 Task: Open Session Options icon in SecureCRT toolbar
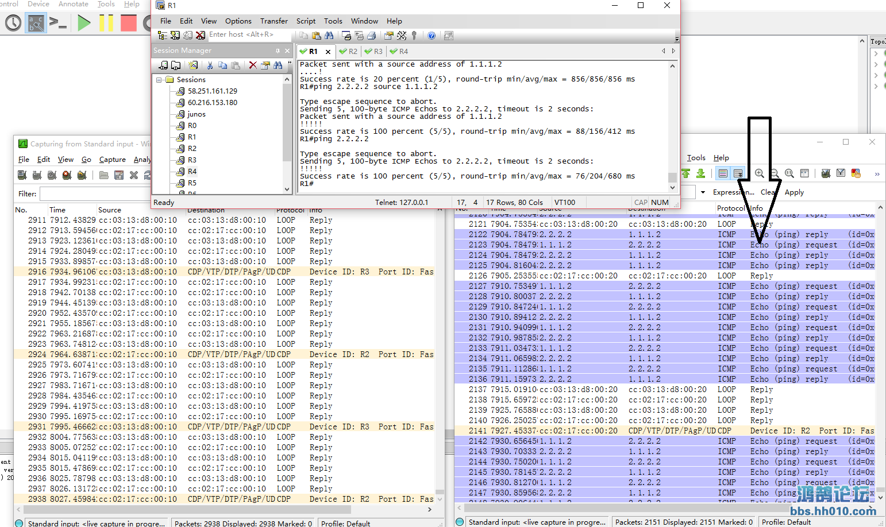point(389,36)
